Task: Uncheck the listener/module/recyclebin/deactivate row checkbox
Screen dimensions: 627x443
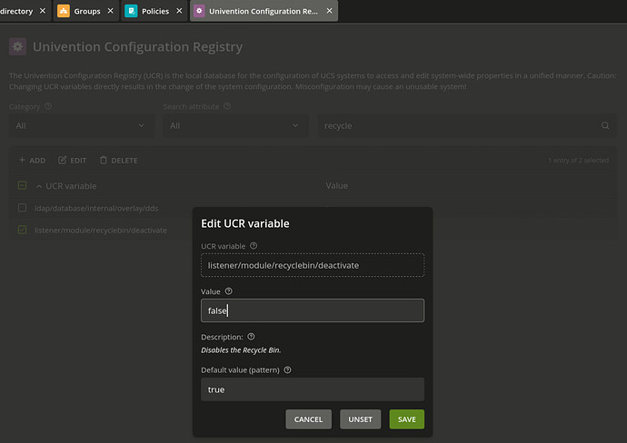Action: (22, 230)
